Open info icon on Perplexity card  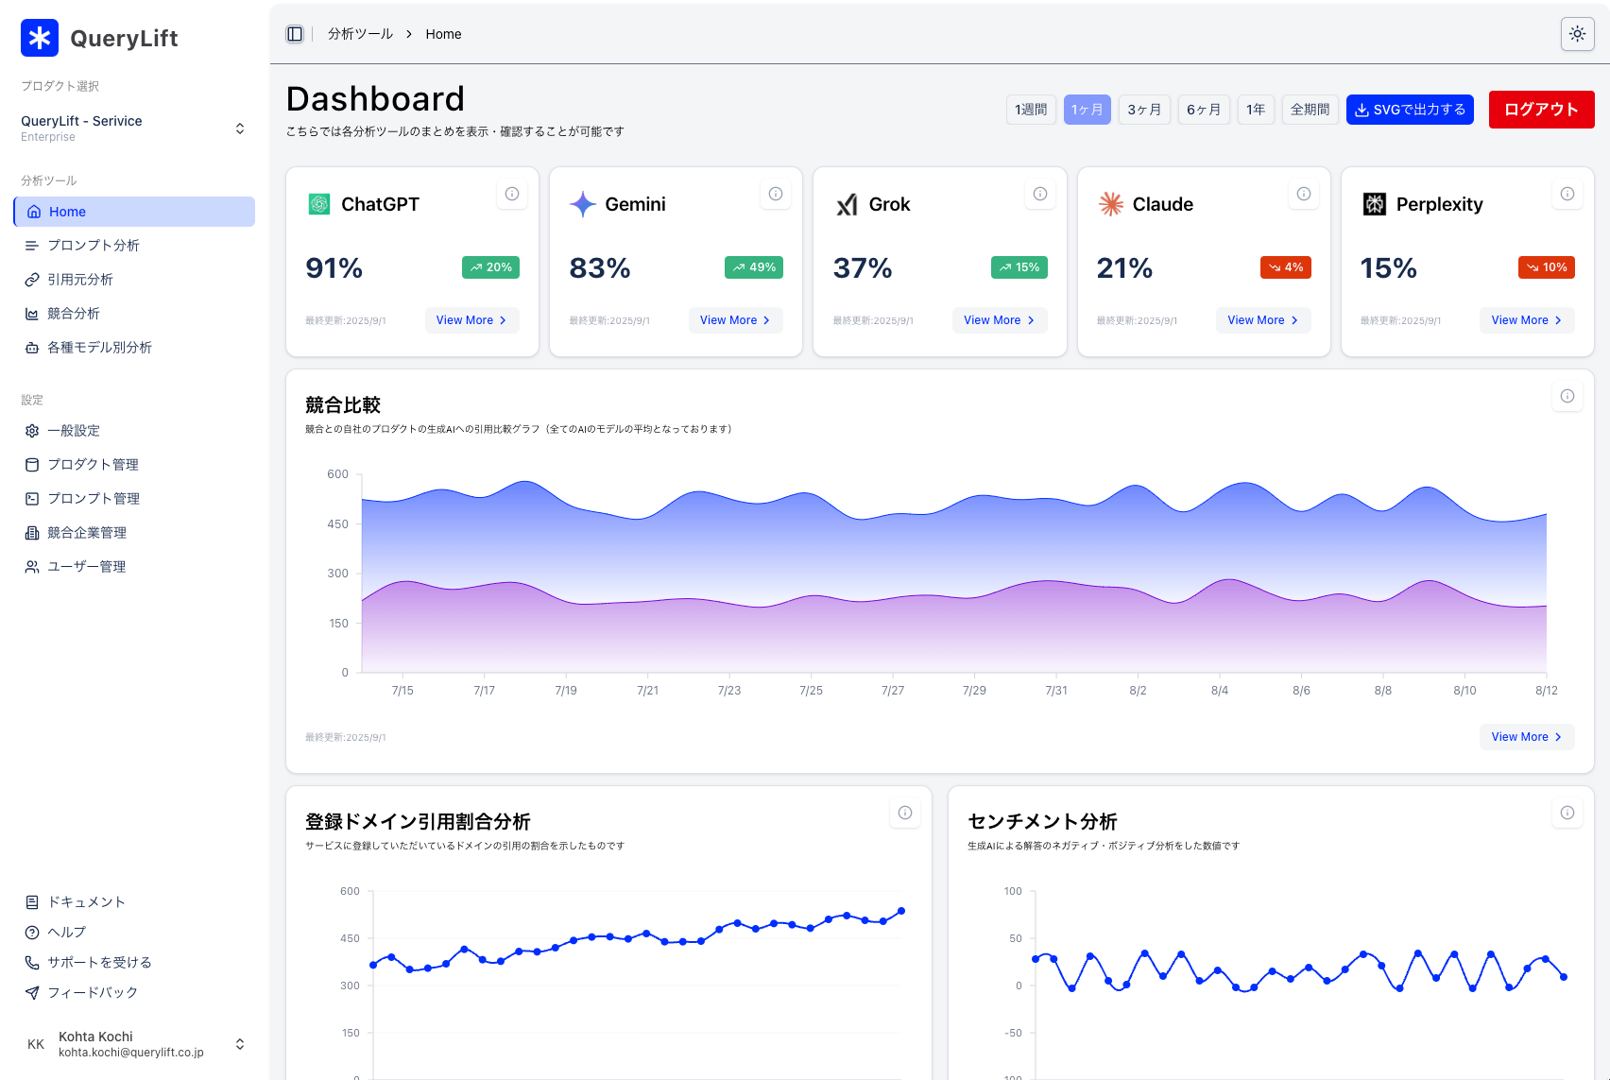[x=1567, y=194]
